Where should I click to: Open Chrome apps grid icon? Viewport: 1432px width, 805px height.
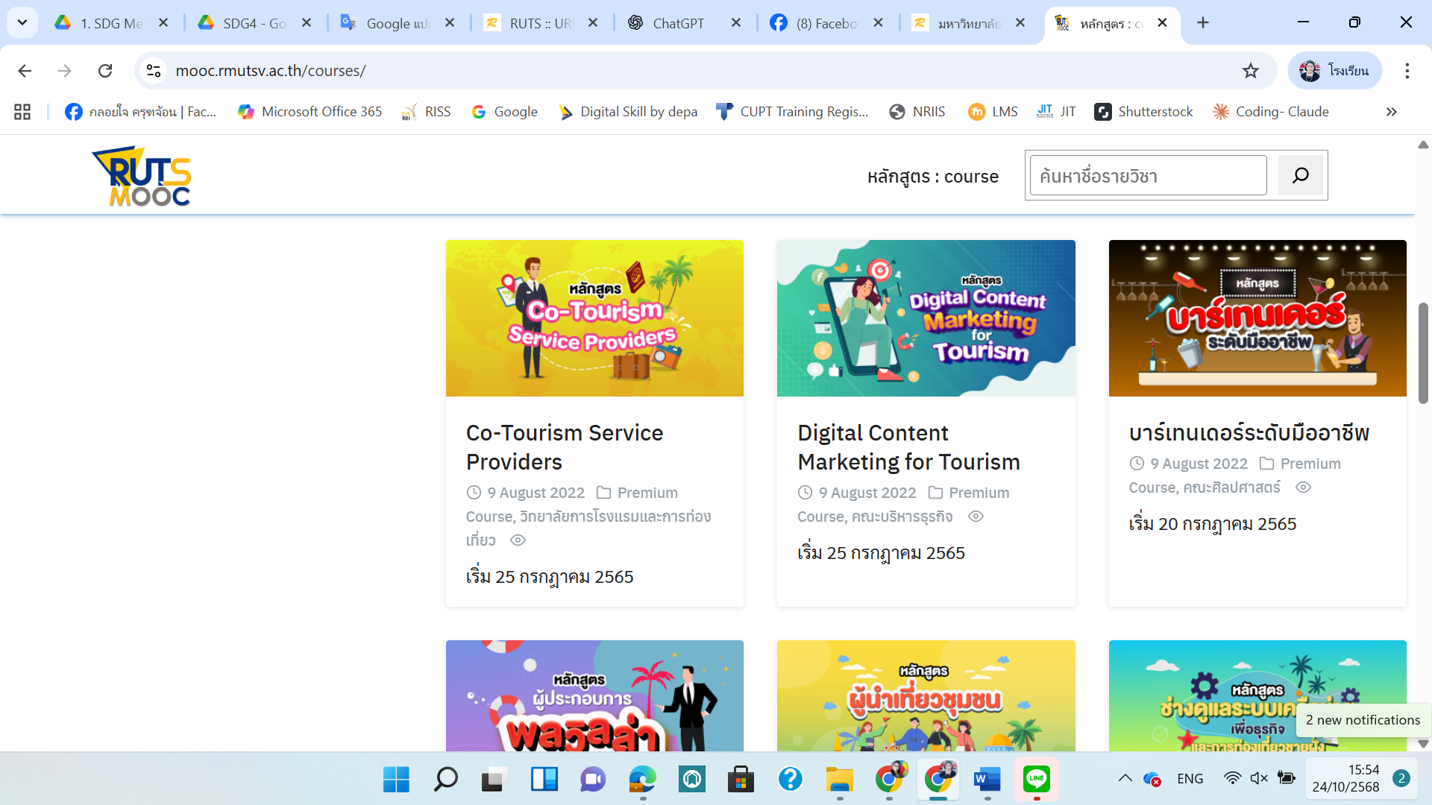[22, 112]
